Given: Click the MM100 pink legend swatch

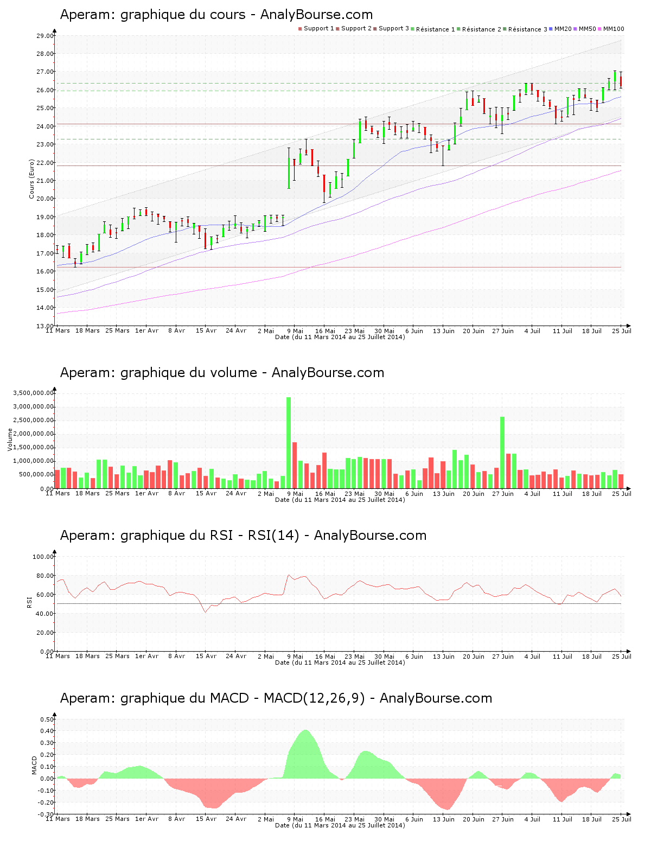Looking at the screenshot, I should click(600, 29).
